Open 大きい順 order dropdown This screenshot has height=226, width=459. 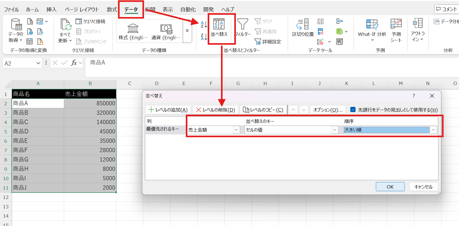click(x=433, y=130)
